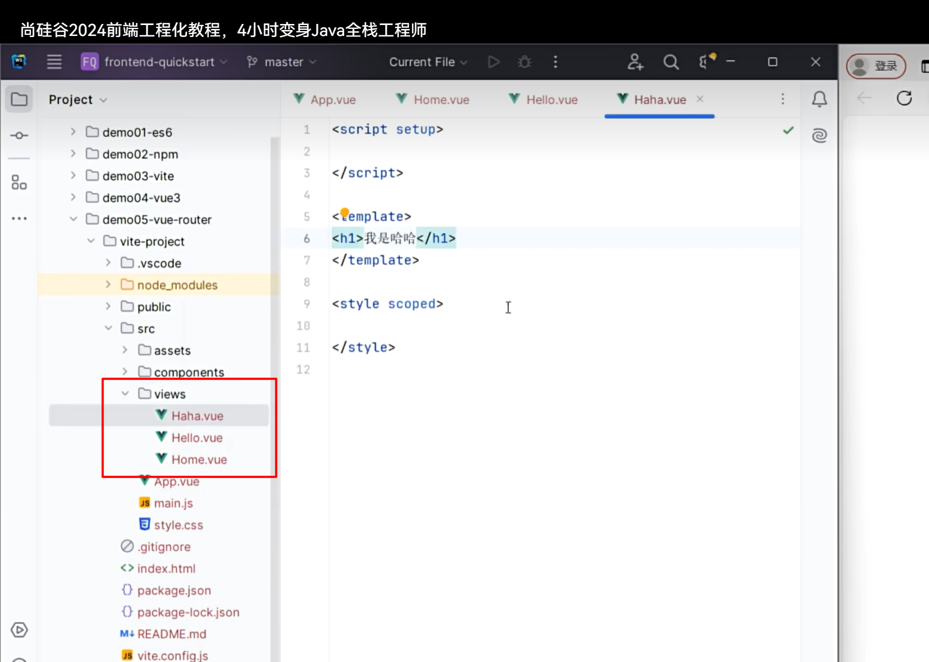Go back in the browser window
Viewport: 929px width, 662px height.
864,98
